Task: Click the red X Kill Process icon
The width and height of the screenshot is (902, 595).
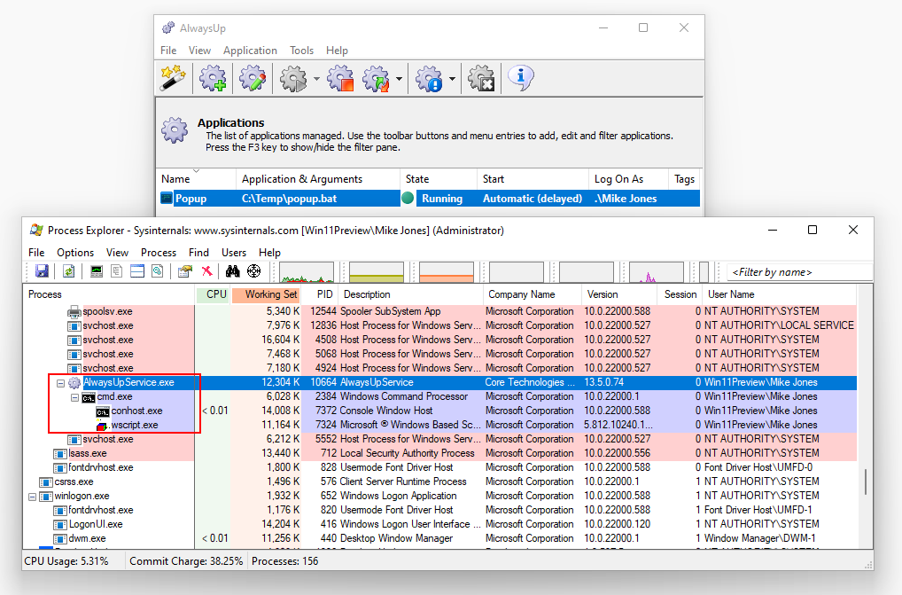Action: (x=206, y=271)
